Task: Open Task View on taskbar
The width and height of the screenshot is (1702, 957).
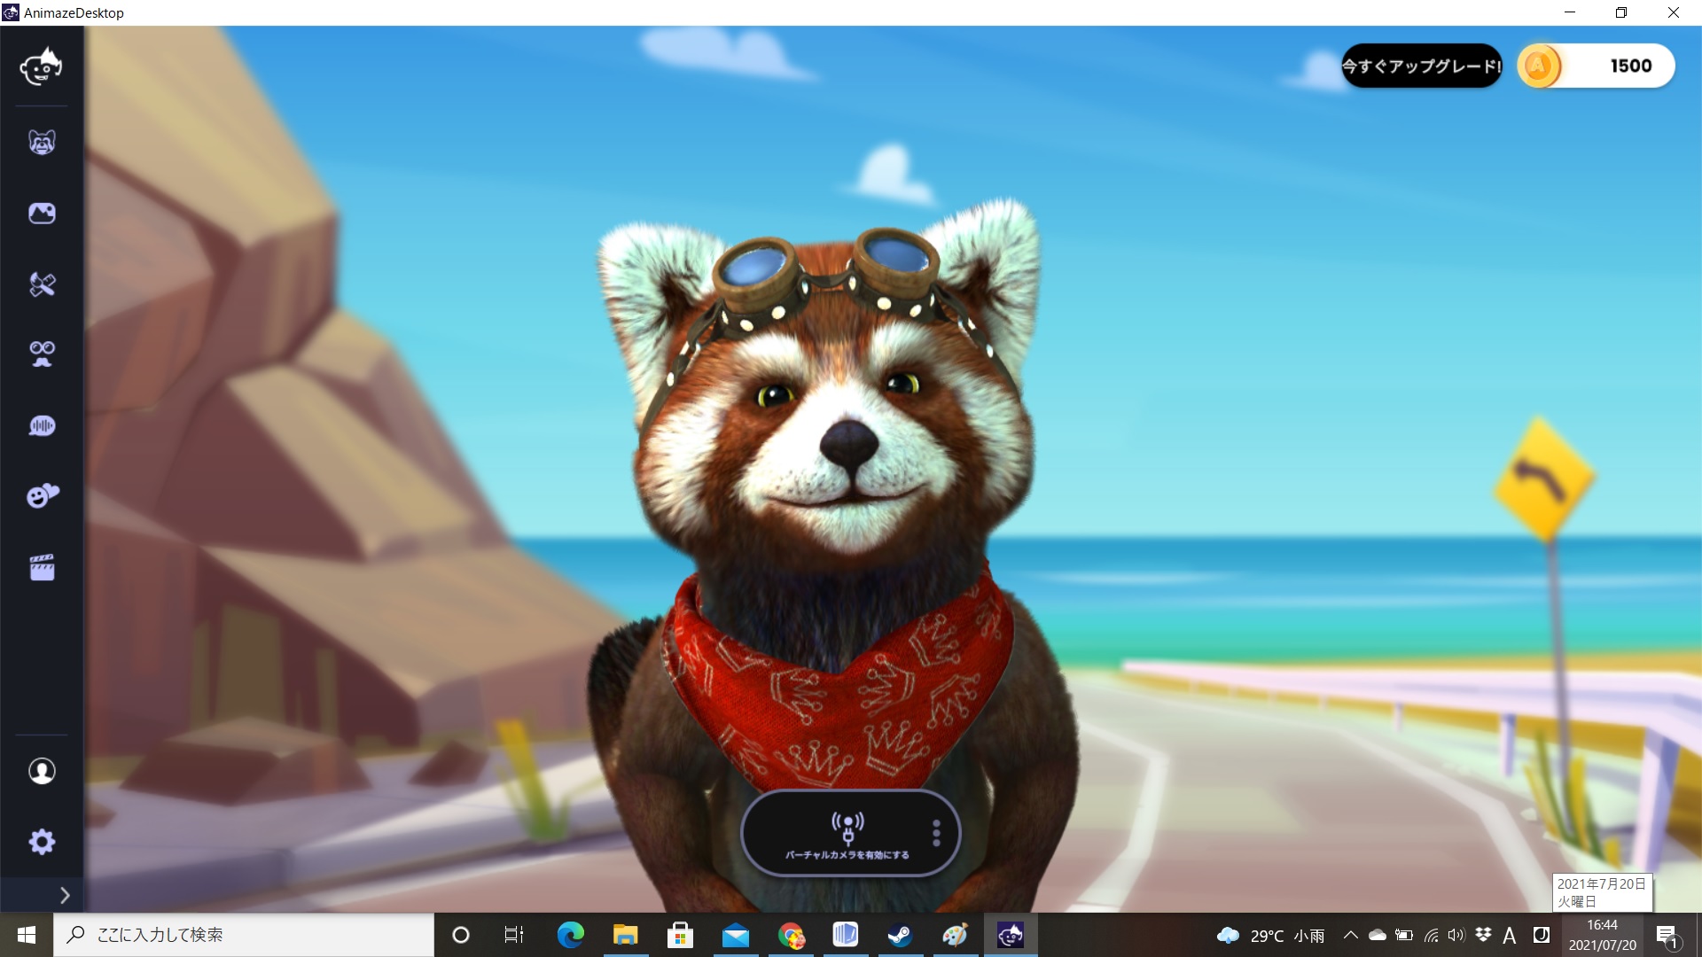Action: click(514, 935)
